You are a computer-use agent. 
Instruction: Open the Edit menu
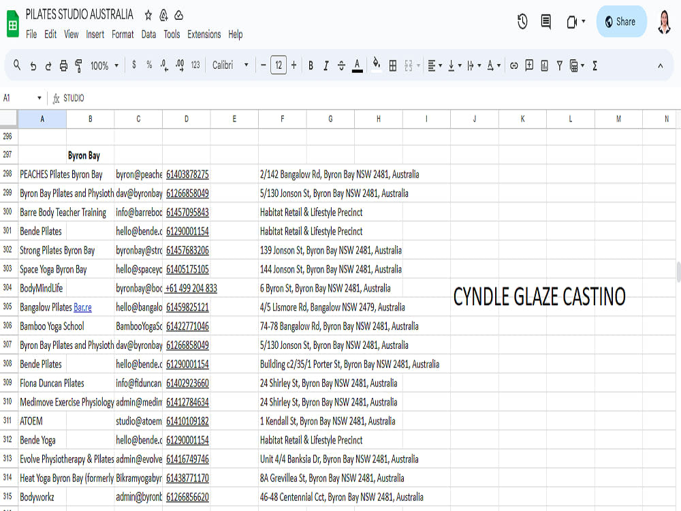tap(50, 34)
